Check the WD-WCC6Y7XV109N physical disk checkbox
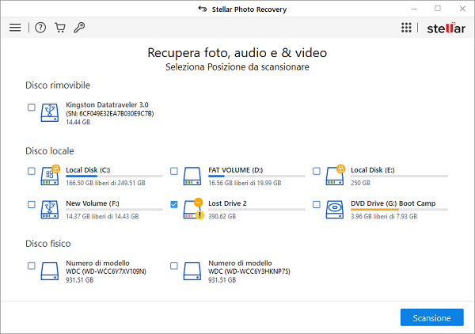This screenshot has height=334, width=475. 32,266
